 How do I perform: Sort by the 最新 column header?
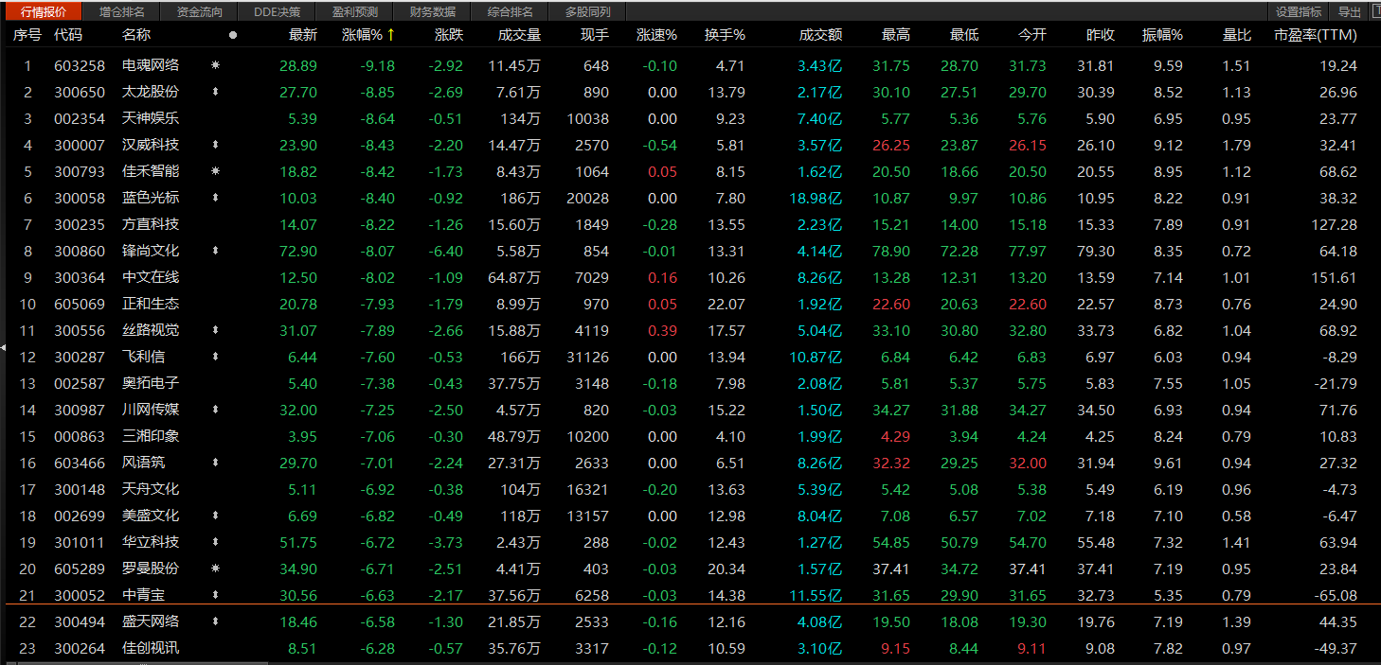point(303,35)
